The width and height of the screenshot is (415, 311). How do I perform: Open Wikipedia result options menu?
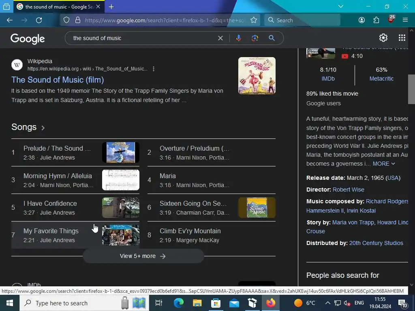click(154, 69)
